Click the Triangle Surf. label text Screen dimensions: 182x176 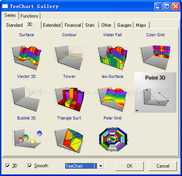coord(69,118)
